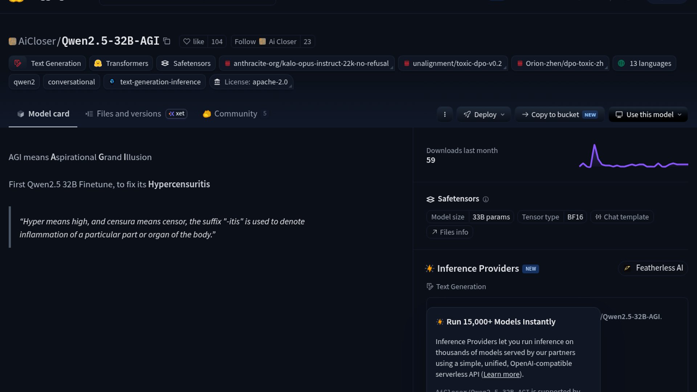Click the Safetensors info icon

point(486,199)
